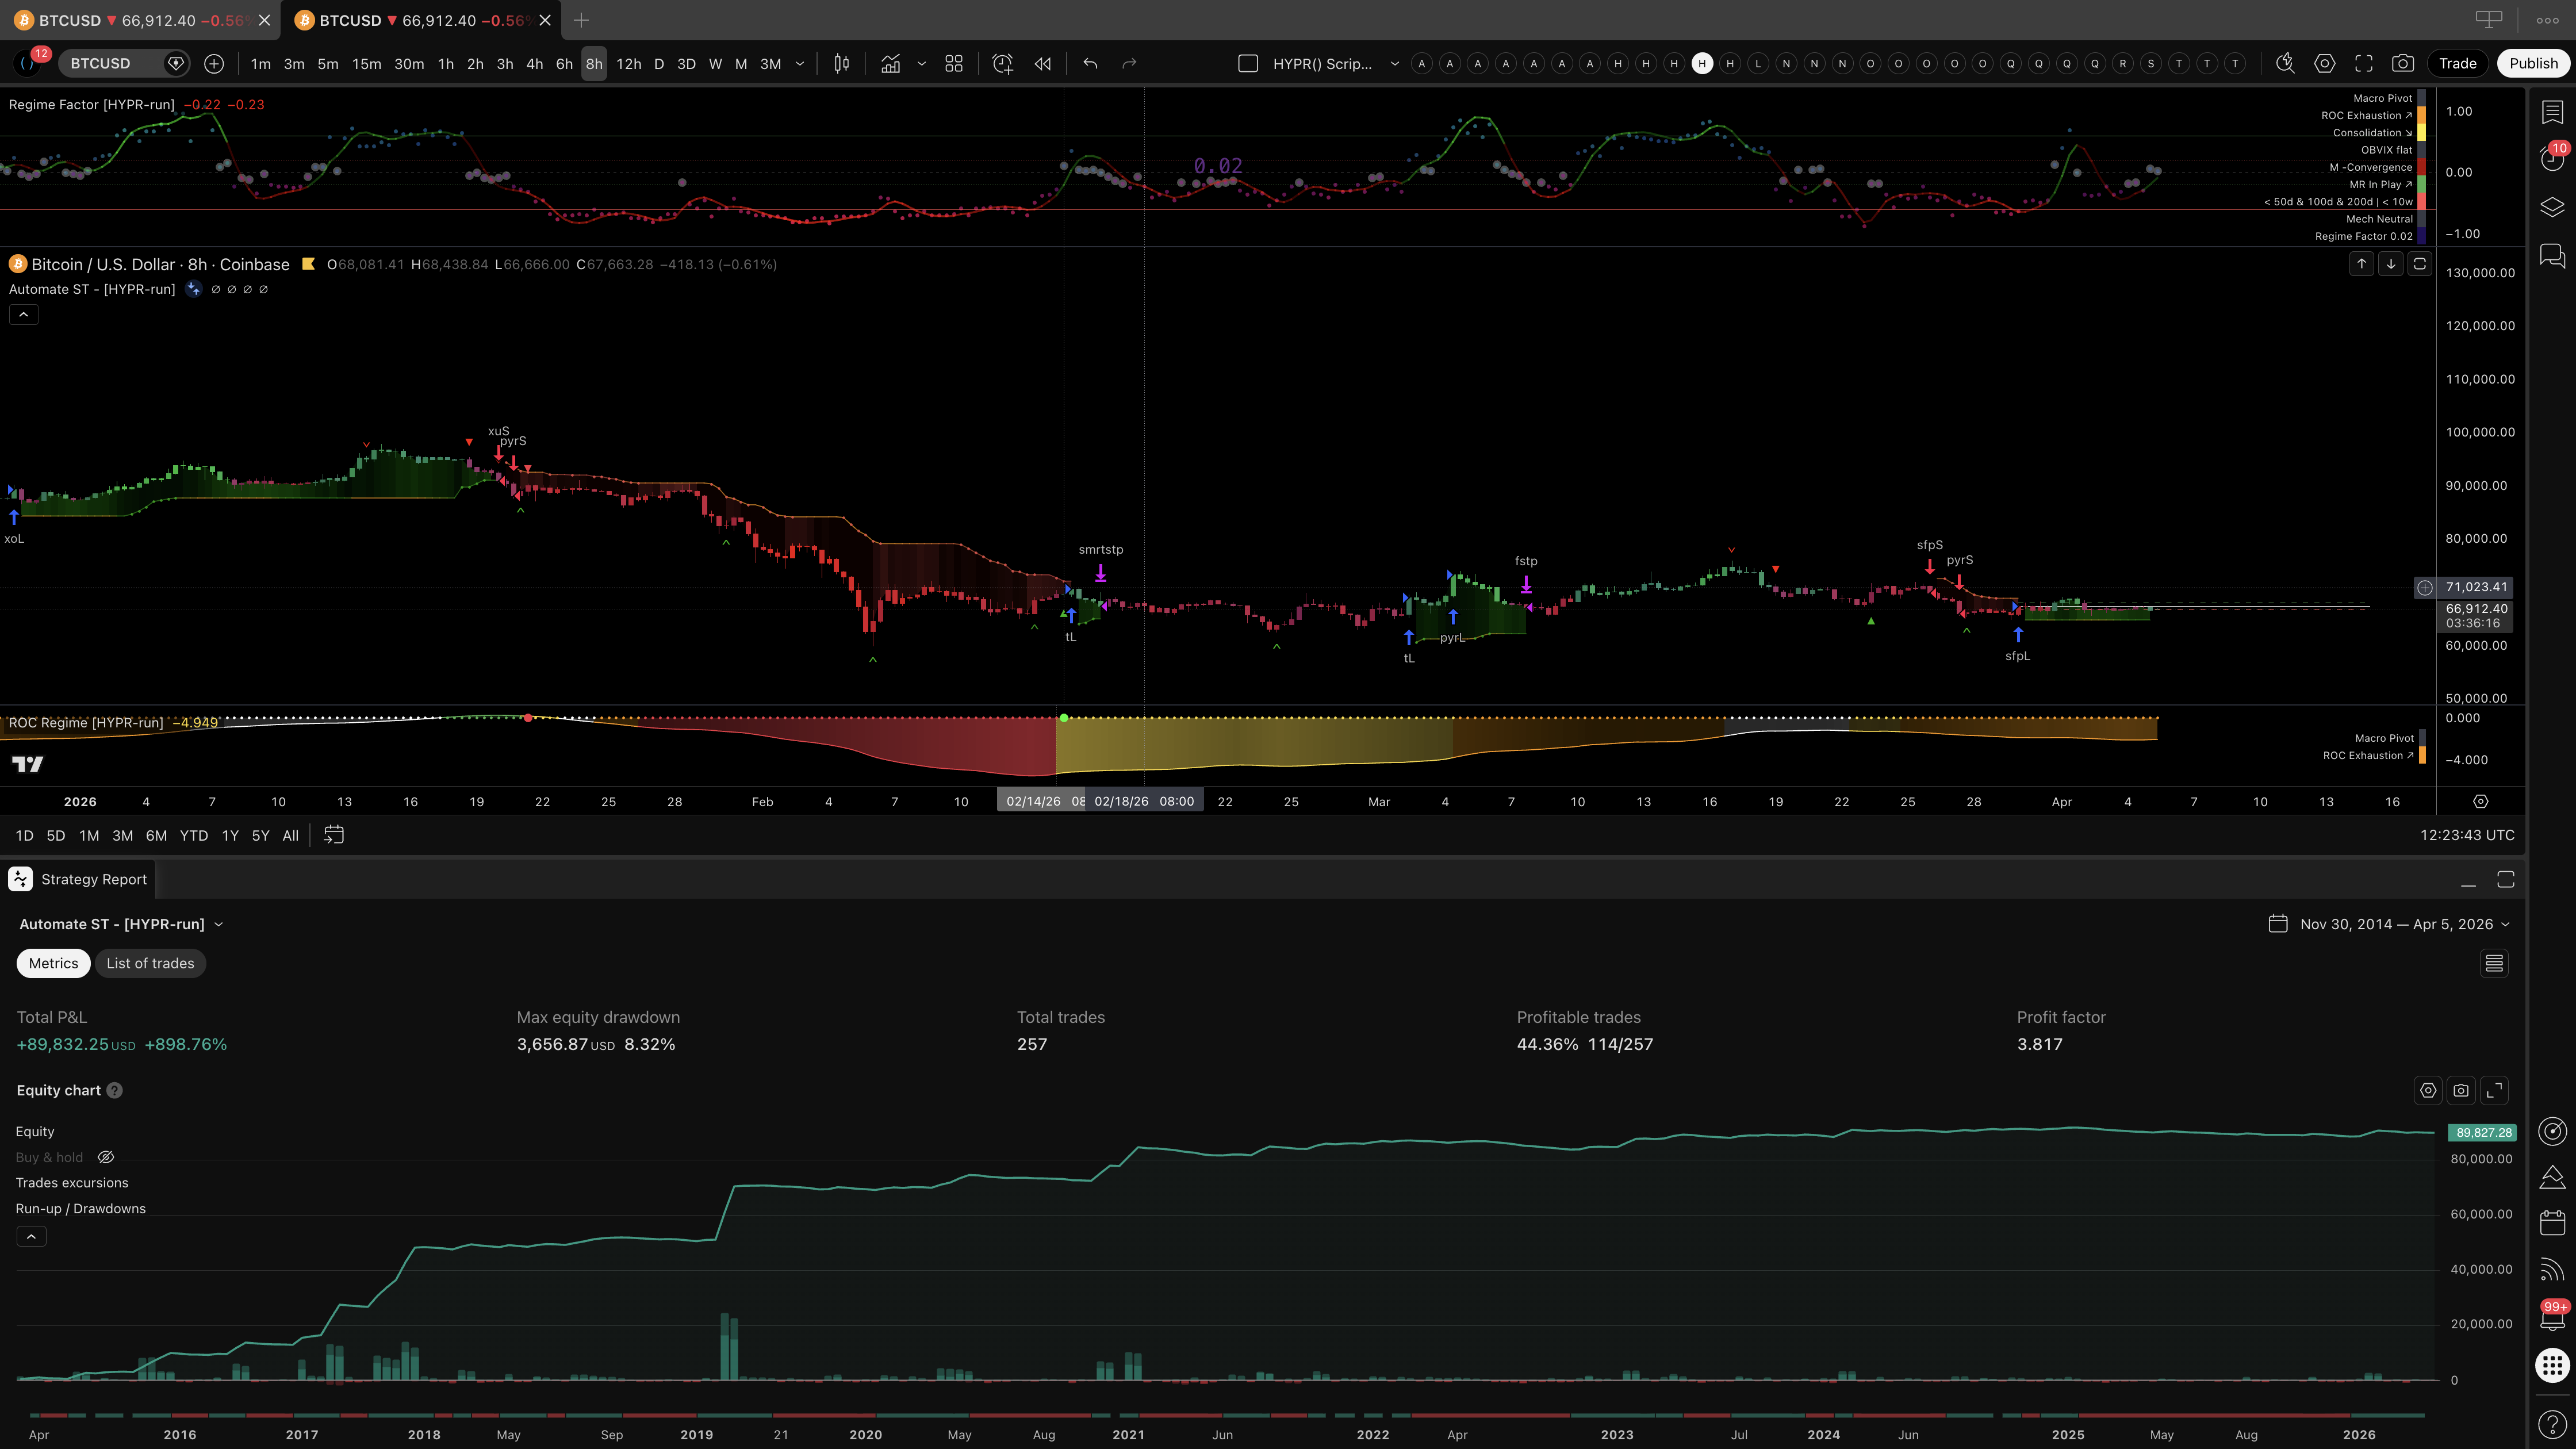
Task: Collapse the equity chart legend chevron
Action: pos(31,1237)
